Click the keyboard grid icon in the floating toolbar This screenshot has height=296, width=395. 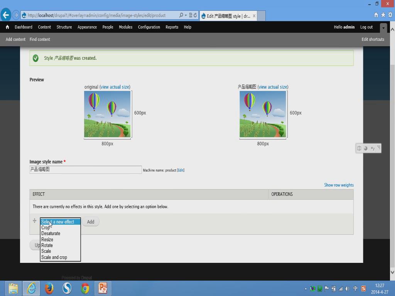click(379, 148)
